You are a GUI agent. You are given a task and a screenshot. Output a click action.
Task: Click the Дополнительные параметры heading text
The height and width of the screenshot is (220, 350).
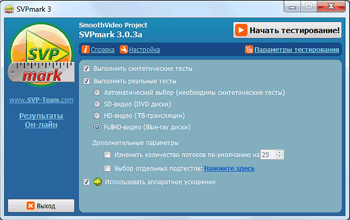point(135,143)
